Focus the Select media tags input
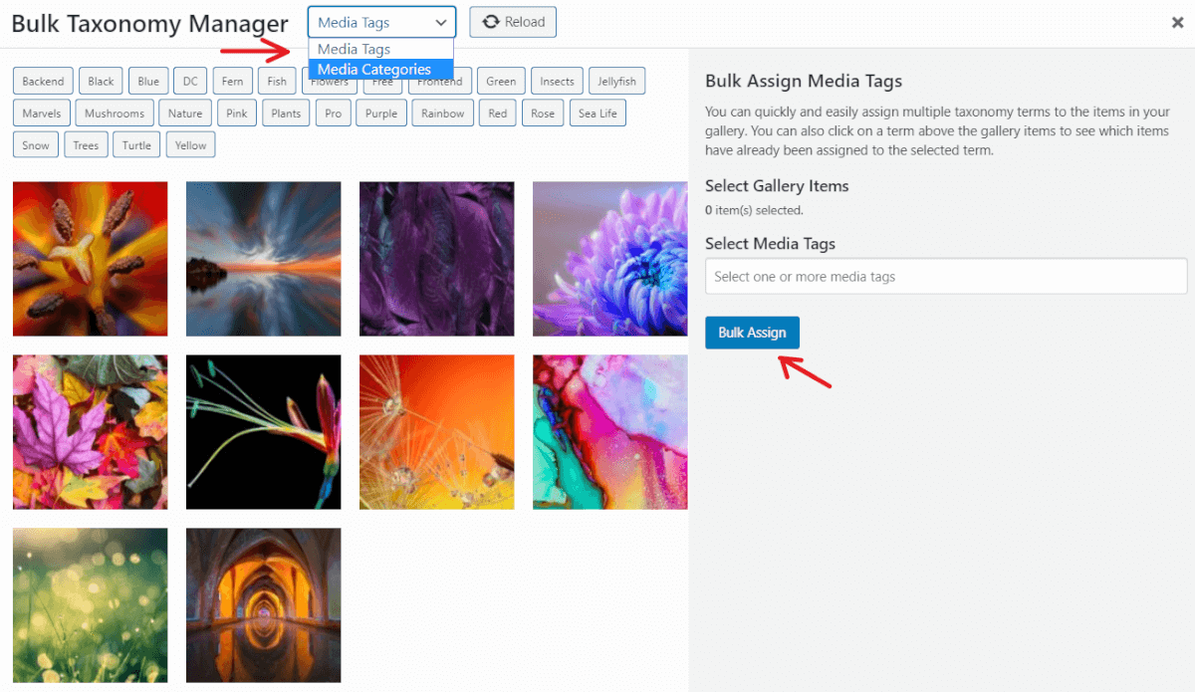Image resolution: width=1195 pixels, height=692 pixels. pos(946,276)
